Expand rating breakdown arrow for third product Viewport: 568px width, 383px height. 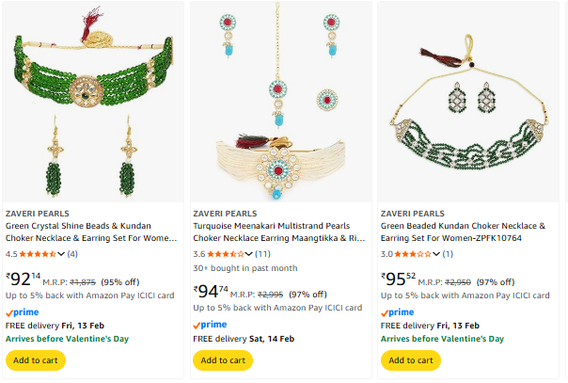tap(436, 253)
